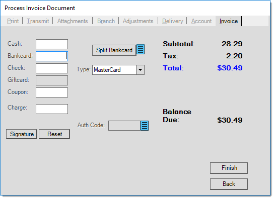
Task: Click the Reset button
Action: 54,134
